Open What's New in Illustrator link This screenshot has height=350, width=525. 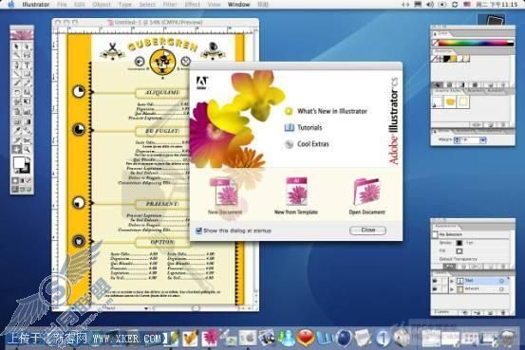tap(332, 111)
